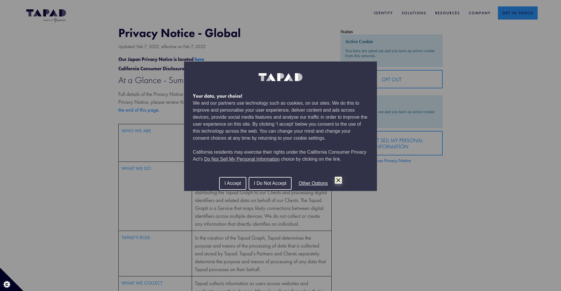The height and width of the screenshot is (291, 561).
Task: Click the Tapad logo in the header
Action: pyautogui.click(x=46, y=15)
